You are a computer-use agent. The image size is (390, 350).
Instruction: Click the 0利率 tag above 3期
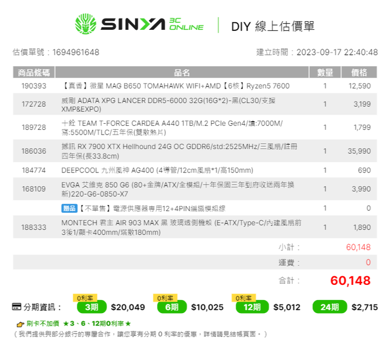tap(85, 298)
